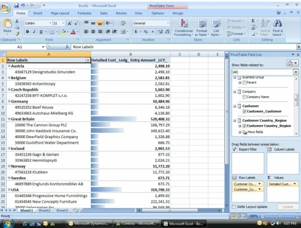Open Sort & Filter menu
The height and width of the screenshot is (228, 301).
point(265,28)
